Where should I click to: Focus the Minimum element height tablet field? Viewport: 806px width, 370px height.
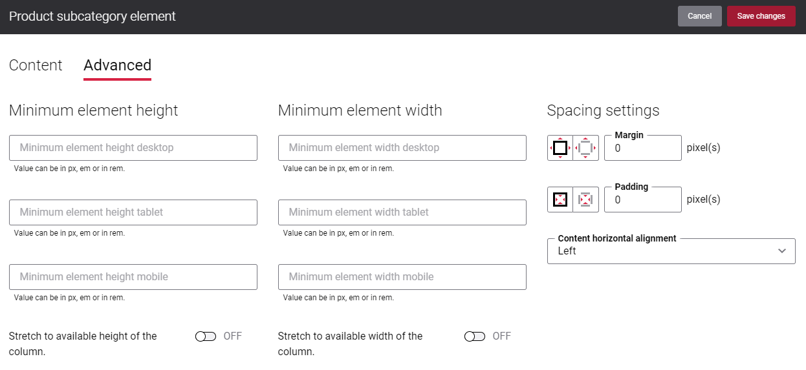[x=133, y=212]
